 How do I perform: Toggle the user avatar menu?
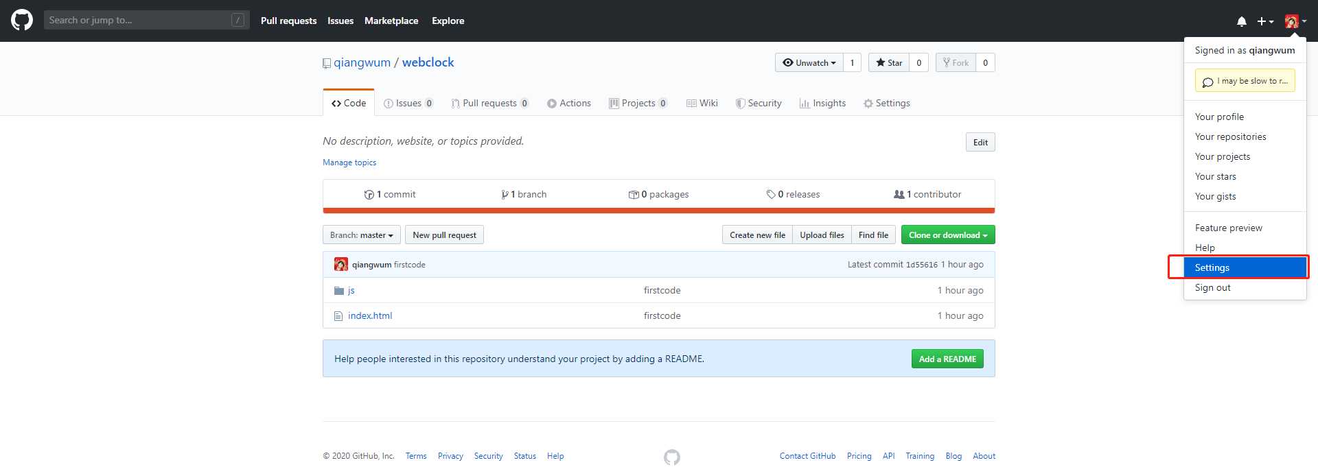coord(1295,21)
